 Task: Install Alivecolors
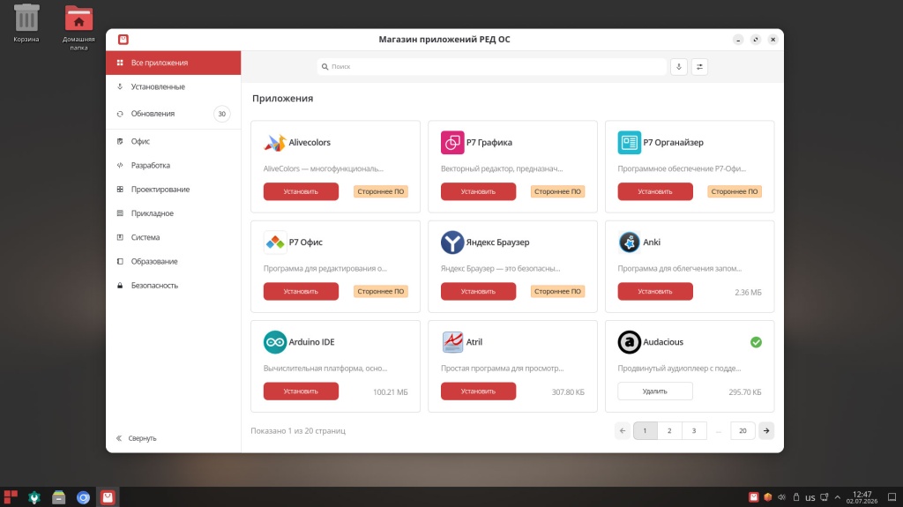point(301,191)
